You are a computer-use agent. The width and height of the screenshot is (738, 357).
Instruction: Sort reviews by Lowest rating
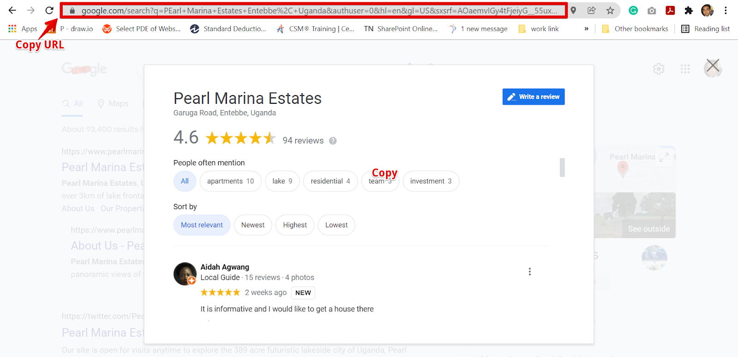coord(336,225)
